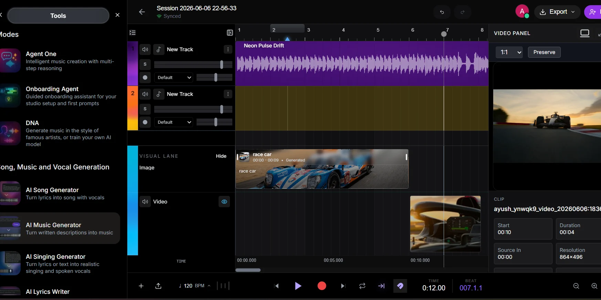Arm track 1 for recording
The height and width of the screenshot is (300, 601).
coord(145,78)
